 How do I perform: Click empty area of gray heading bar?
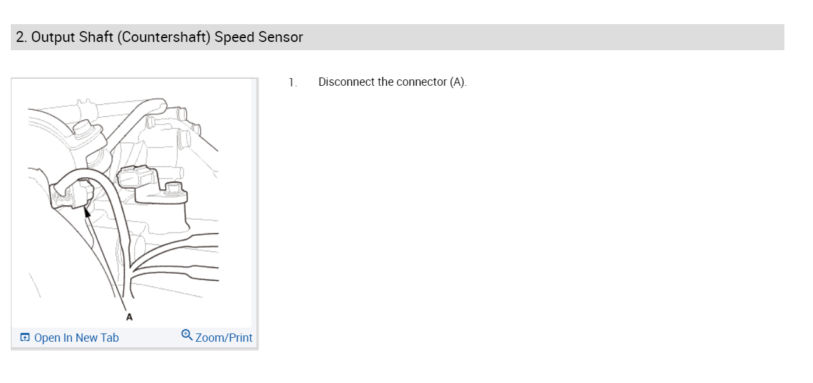click(540, 37)
